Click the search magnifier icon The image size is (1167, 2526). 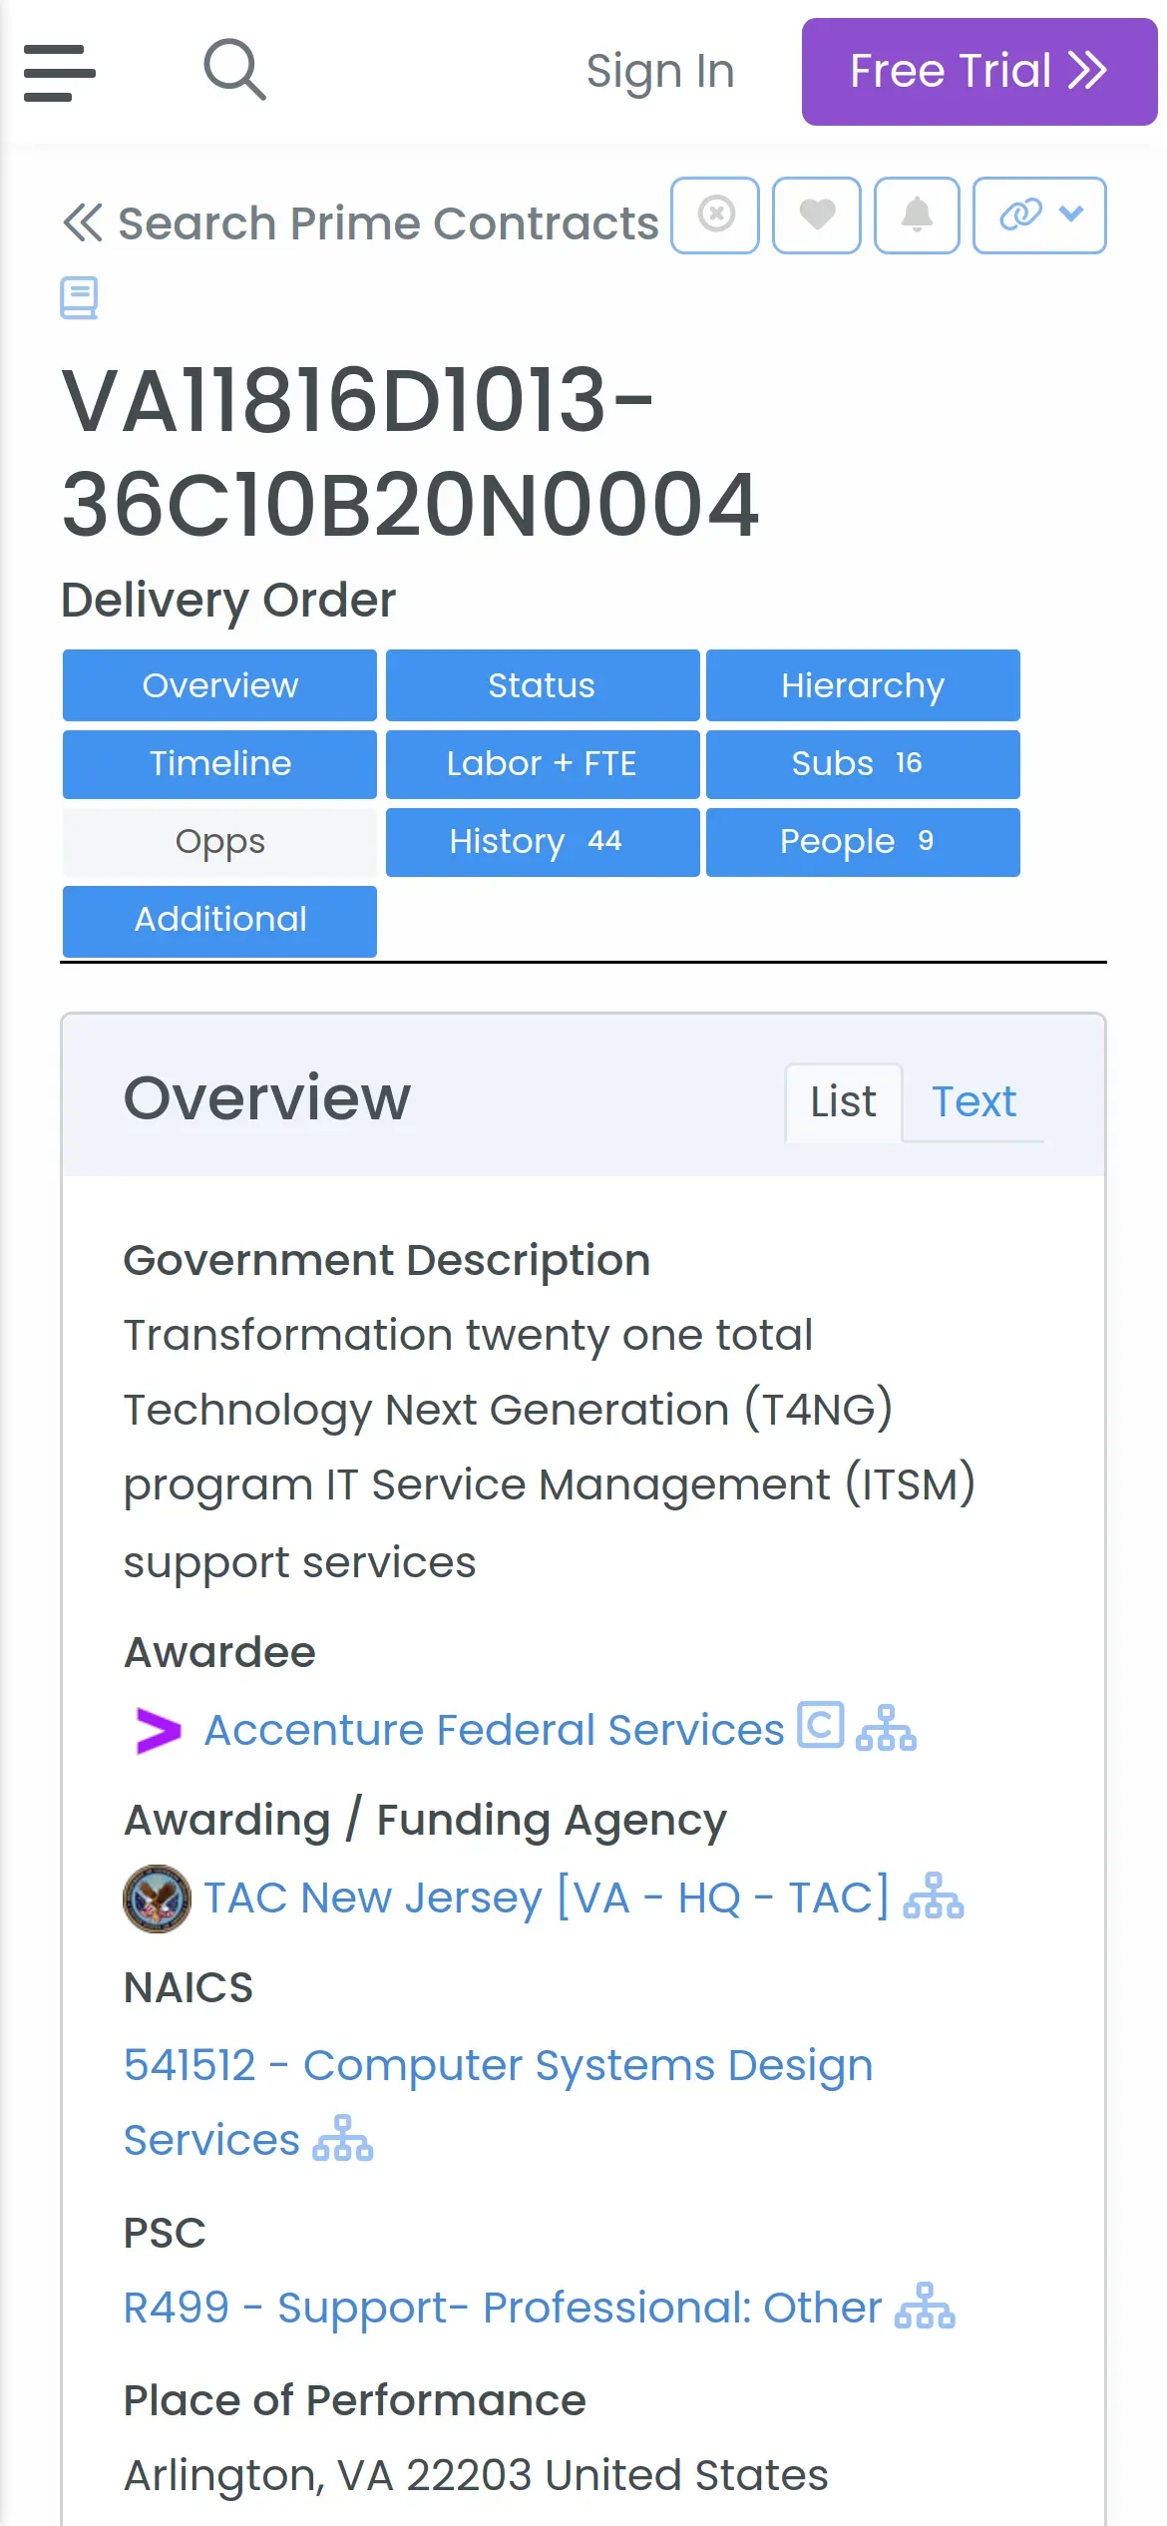point(234,70)
